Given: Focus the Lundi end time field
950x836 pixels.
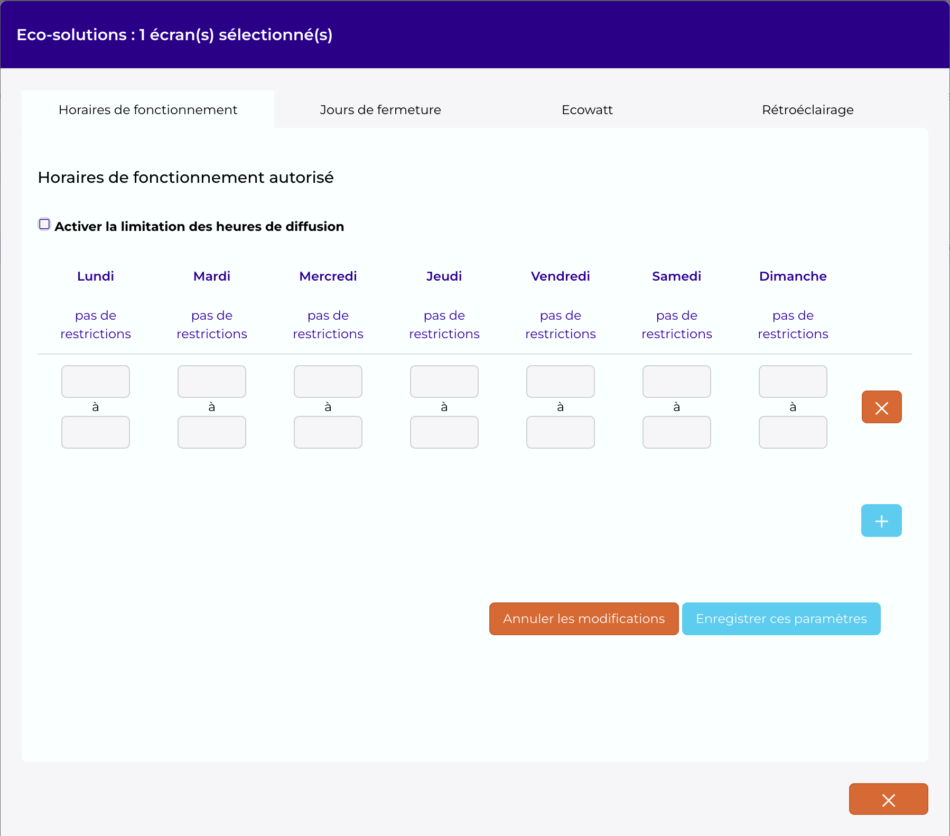Looking at the screenshot, I should pos(96,432).
